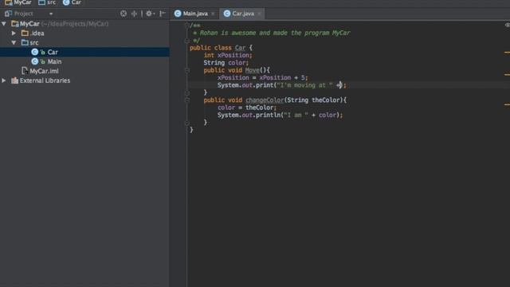Collapse the MyCar project root node
The height and width of the screenshot is (287, 510).
[x=4, y=24]
